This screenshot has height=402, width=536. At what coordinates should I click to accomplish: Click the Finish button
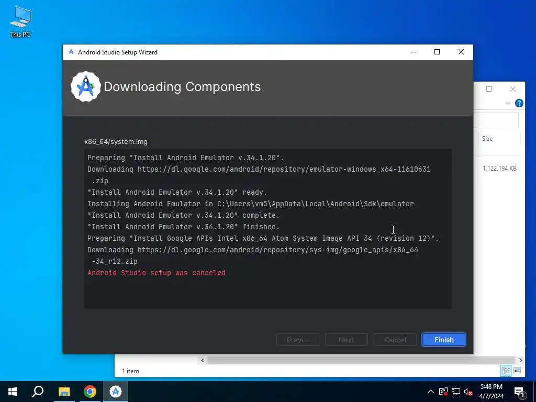coord(444,340)
